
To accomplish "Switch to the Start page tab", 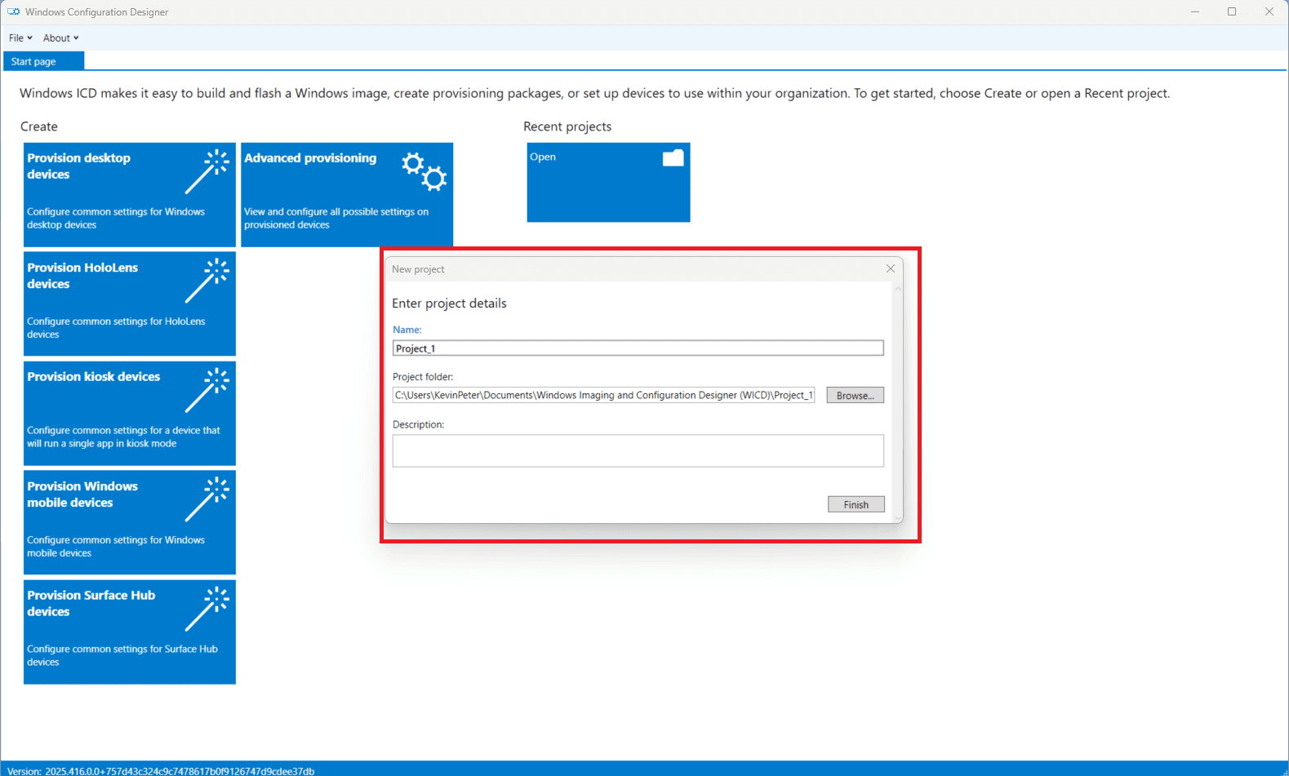I will coord(34,62).
